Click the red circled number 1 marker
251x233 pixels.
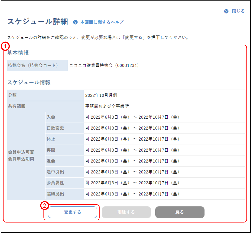pos(6,46)
